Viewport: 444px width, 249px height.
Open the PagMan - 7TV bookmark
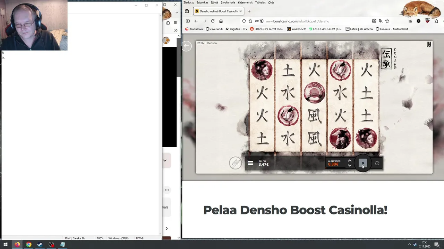236,29
